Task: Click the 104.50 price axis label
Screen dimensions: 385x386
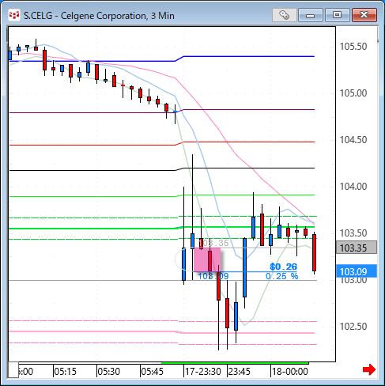Action: pyautogui.click(x=353, y=140)
